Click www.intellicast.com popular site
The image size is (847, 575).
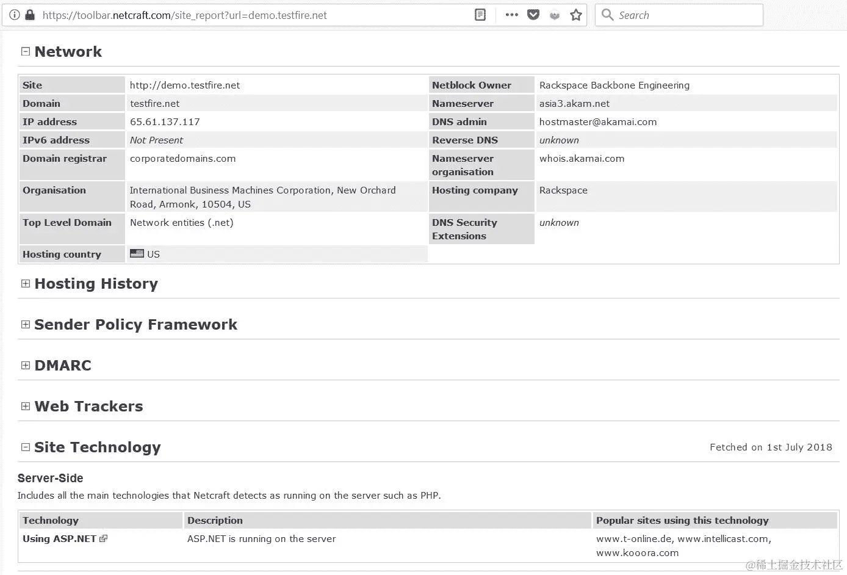[723, 538]
